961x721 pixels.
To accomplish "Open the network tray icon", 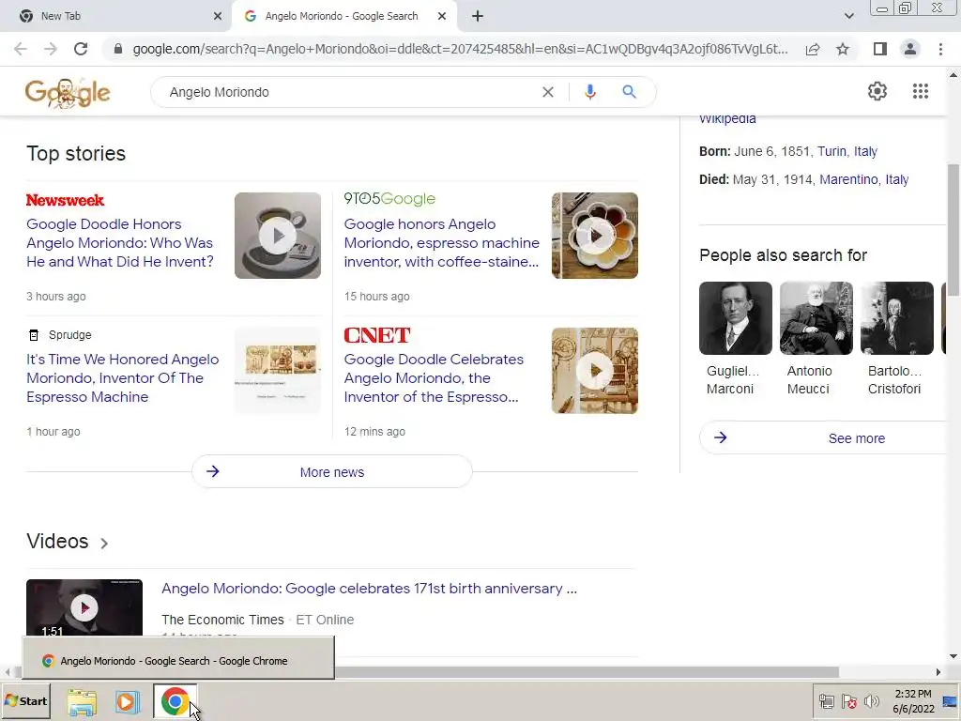I will pos(826,701).
